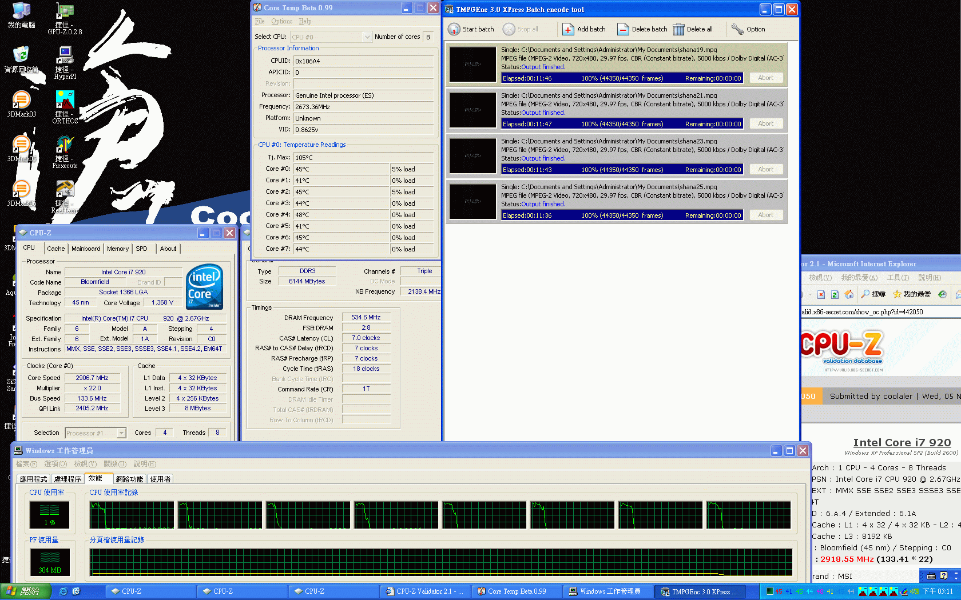Screen dimensions: 961x600
Task: Select shana19.mpg preview thumbnail
Action: (472, 64)
